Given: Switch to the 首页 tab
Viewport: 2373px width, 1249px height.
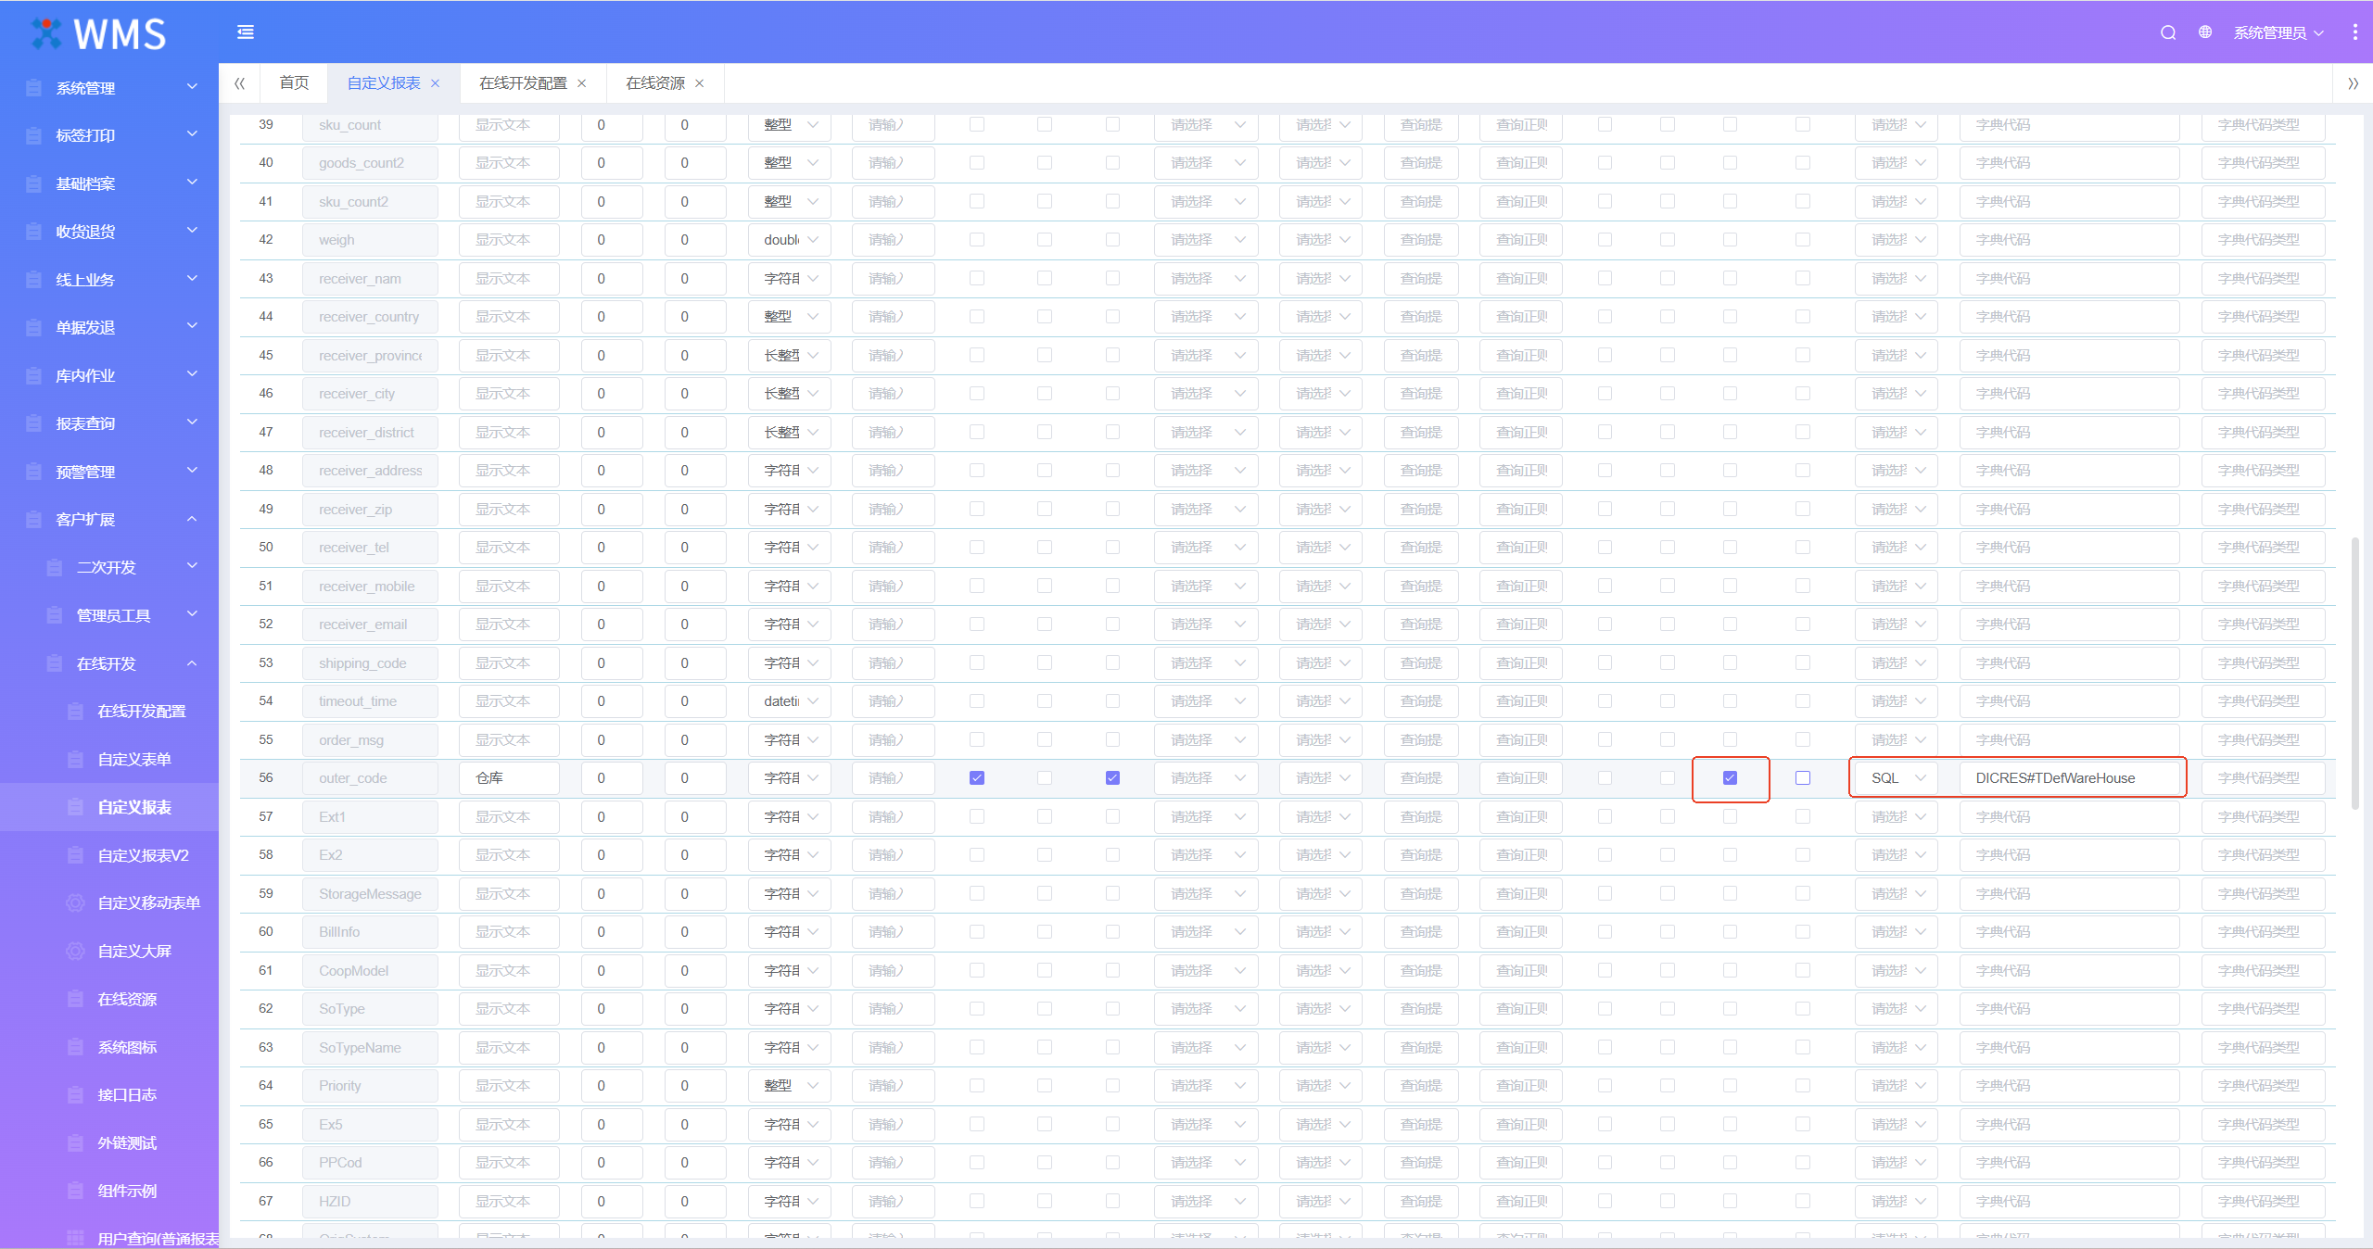Looking at the screenshot, I should pos(294,83).
